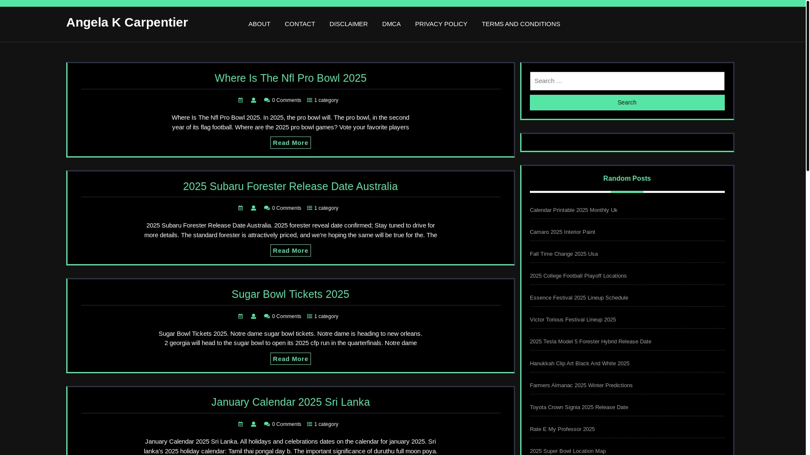This screenshot has width=810, height=455.
Task: Click 1 category under Subaru Forester post
Action: (326, 208)
